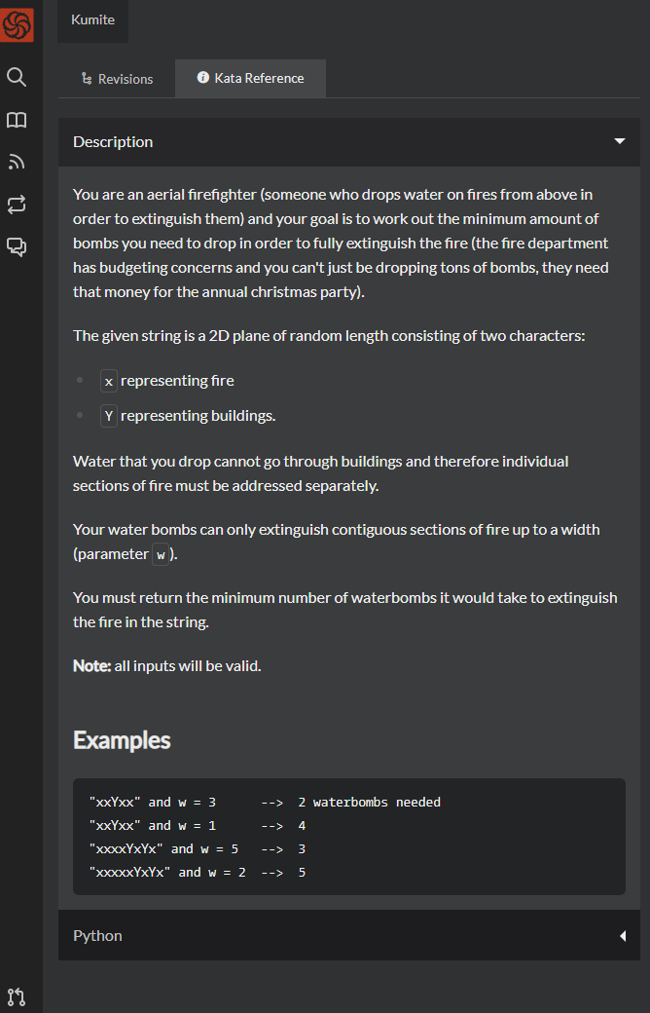Open search using the magnifier icon
Image resolution: width=650 pixels, height=1013 pixels.
(x=17, y=77)
